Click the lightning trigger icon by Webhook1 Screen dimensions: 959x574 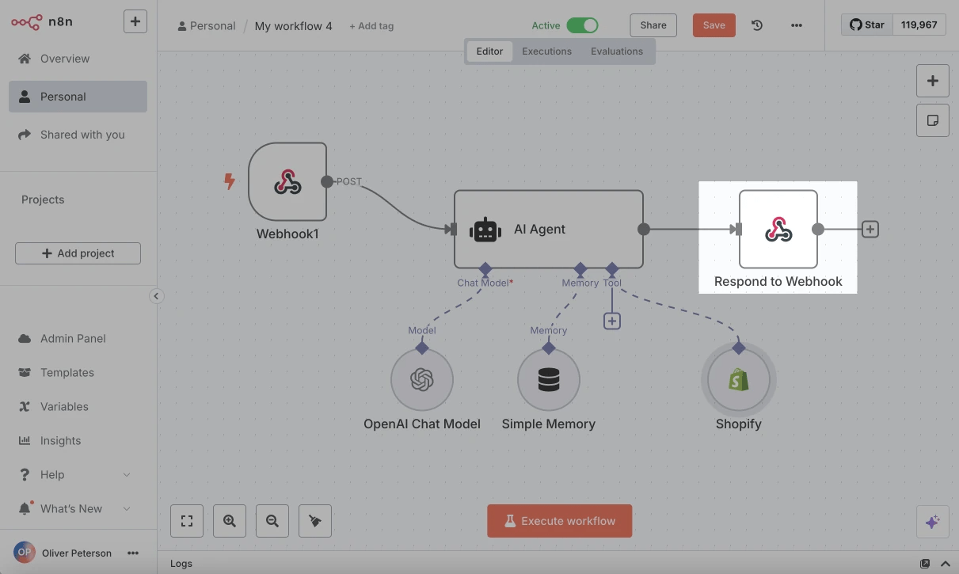[x=230, y=181]
